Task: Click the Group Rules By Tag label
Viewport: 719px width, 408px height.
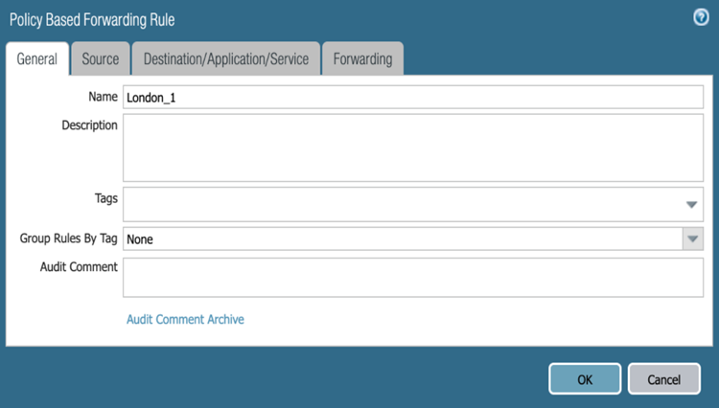Action: (68, 238)
